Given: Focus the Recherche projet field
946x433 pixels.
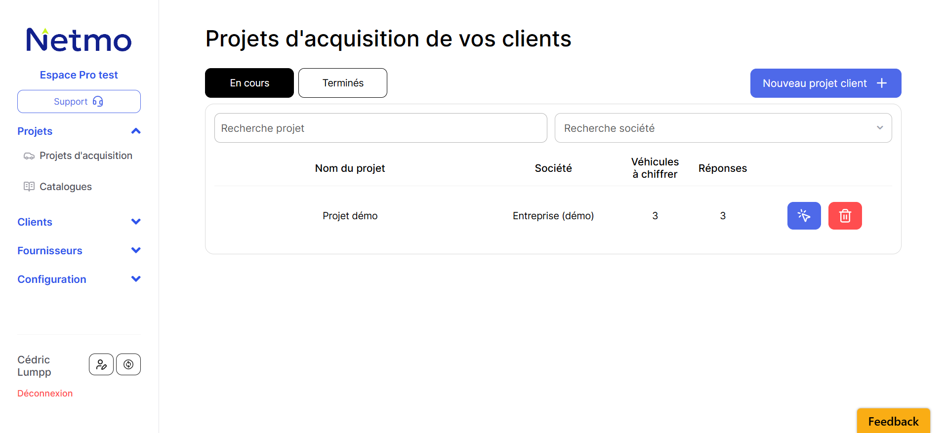Looking at the screenshot, I should [x=380, y=128].
